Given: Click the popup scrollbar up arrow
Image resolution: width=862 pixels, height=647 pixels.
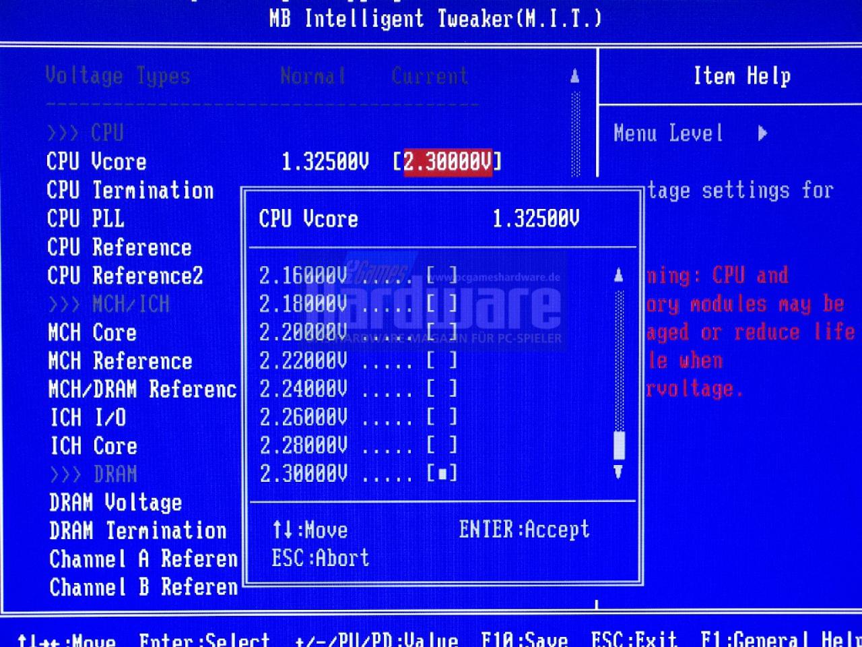Looking at the screenshot, I should (x=618, y=275).
